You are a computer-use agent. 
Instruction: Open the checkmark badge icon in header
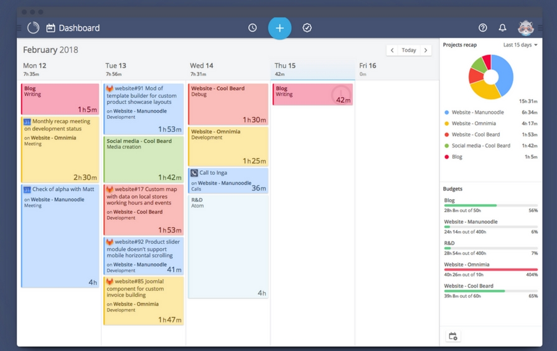(307, 28)
